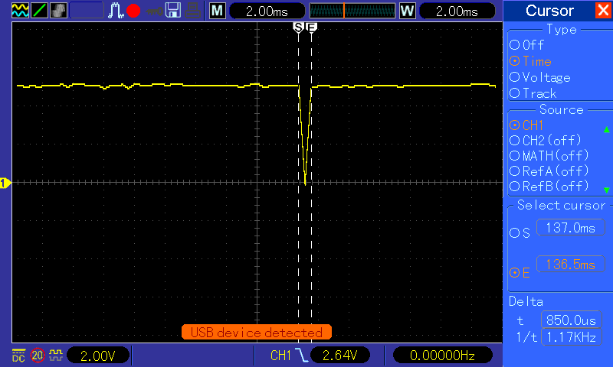This screenshot has height=367, width=613.
Task: Click source list green down arrow
Action: pos(606,190)
